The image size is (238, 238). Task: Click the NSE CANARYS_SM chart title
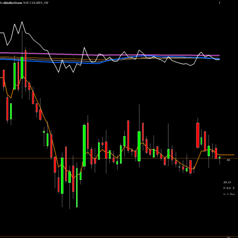[36, 3]
